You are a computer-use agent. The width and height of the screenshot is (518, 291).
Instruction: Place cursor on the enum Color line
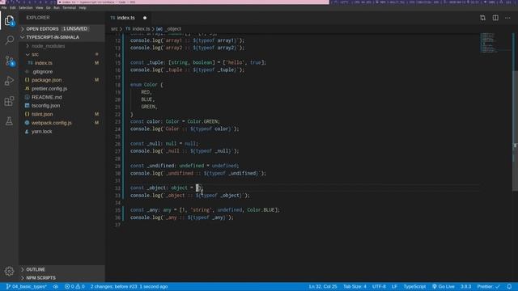click(146, 85)
